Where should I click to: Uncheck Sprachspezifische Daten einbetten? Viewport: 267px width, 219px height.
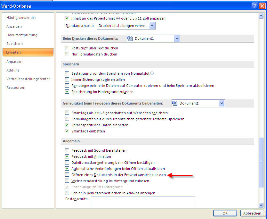[67, 125]
